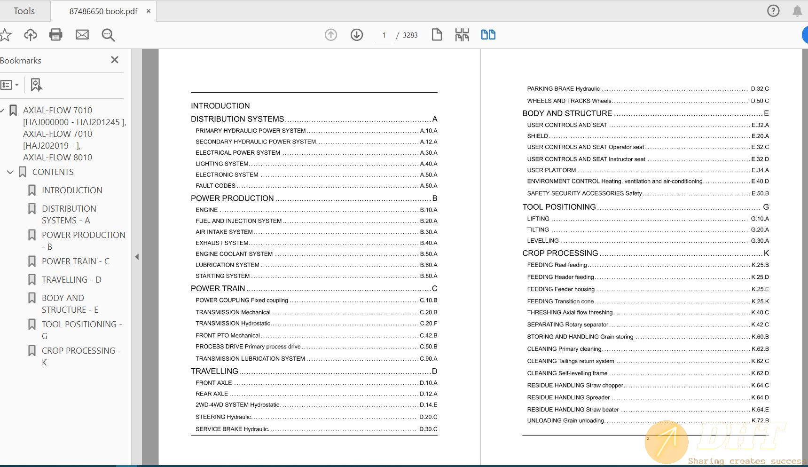This screenshot has width=808, height=467.
Task: Open the TRANSMISSION Mechanical entry
Action: tap(316, 312)
